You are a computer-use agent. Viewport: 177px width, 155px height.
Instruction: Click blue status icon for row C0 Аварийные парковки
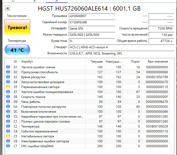click(8, 117)
